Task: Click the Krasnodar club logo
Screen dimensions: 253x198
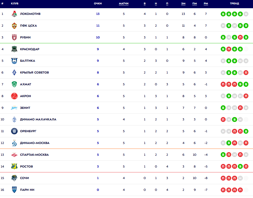Action: coord(14,49)
